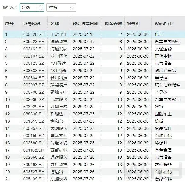Open 亚翔集成 company link
The height and width of the screenshot is (182, 185).
pyautogui.click(x=59, y=107)
